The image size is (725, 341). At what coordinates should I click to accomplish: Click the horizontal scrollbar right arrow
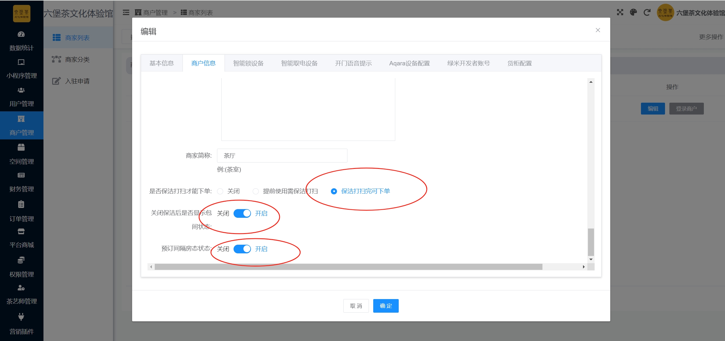click(x=584, y=267)
